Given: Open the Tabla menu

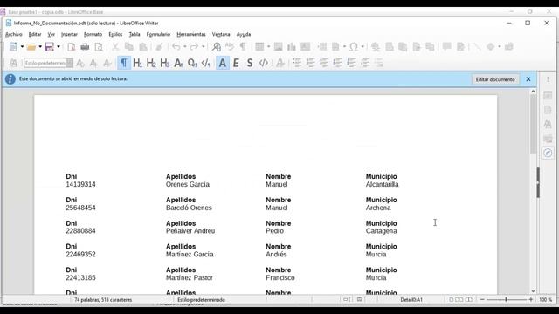Looking at the screenshot, I should click(135, 35).
